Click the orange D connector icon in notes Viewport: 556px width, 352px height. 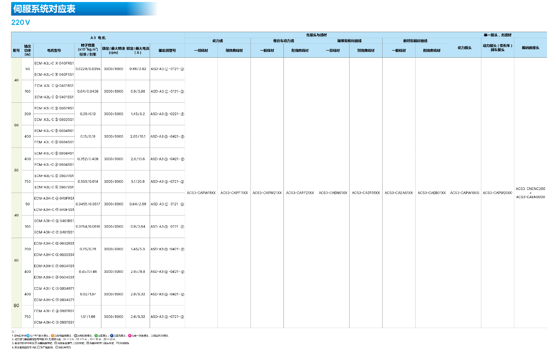coord(52,336)
